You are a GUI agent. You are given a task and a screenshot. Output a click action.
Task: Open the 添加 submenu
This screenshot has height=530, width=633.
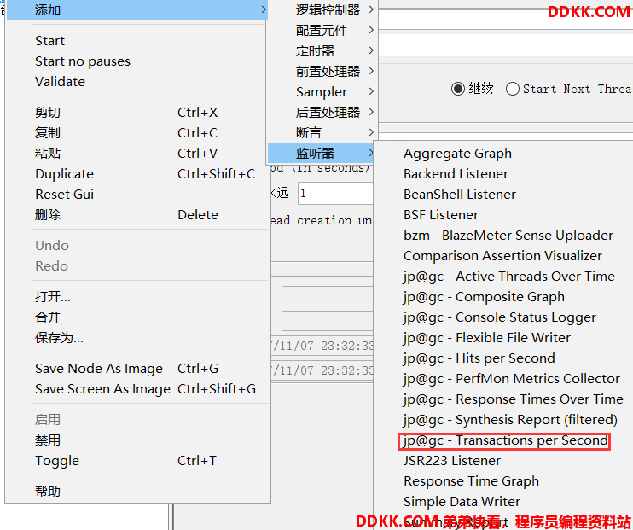pos(137,9)
